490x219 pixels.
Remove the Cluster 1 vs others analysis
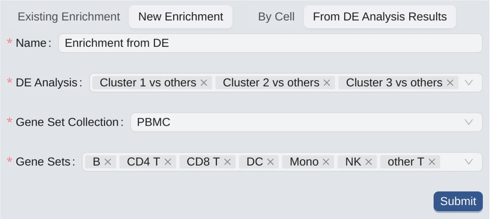(x=204, y=83)
